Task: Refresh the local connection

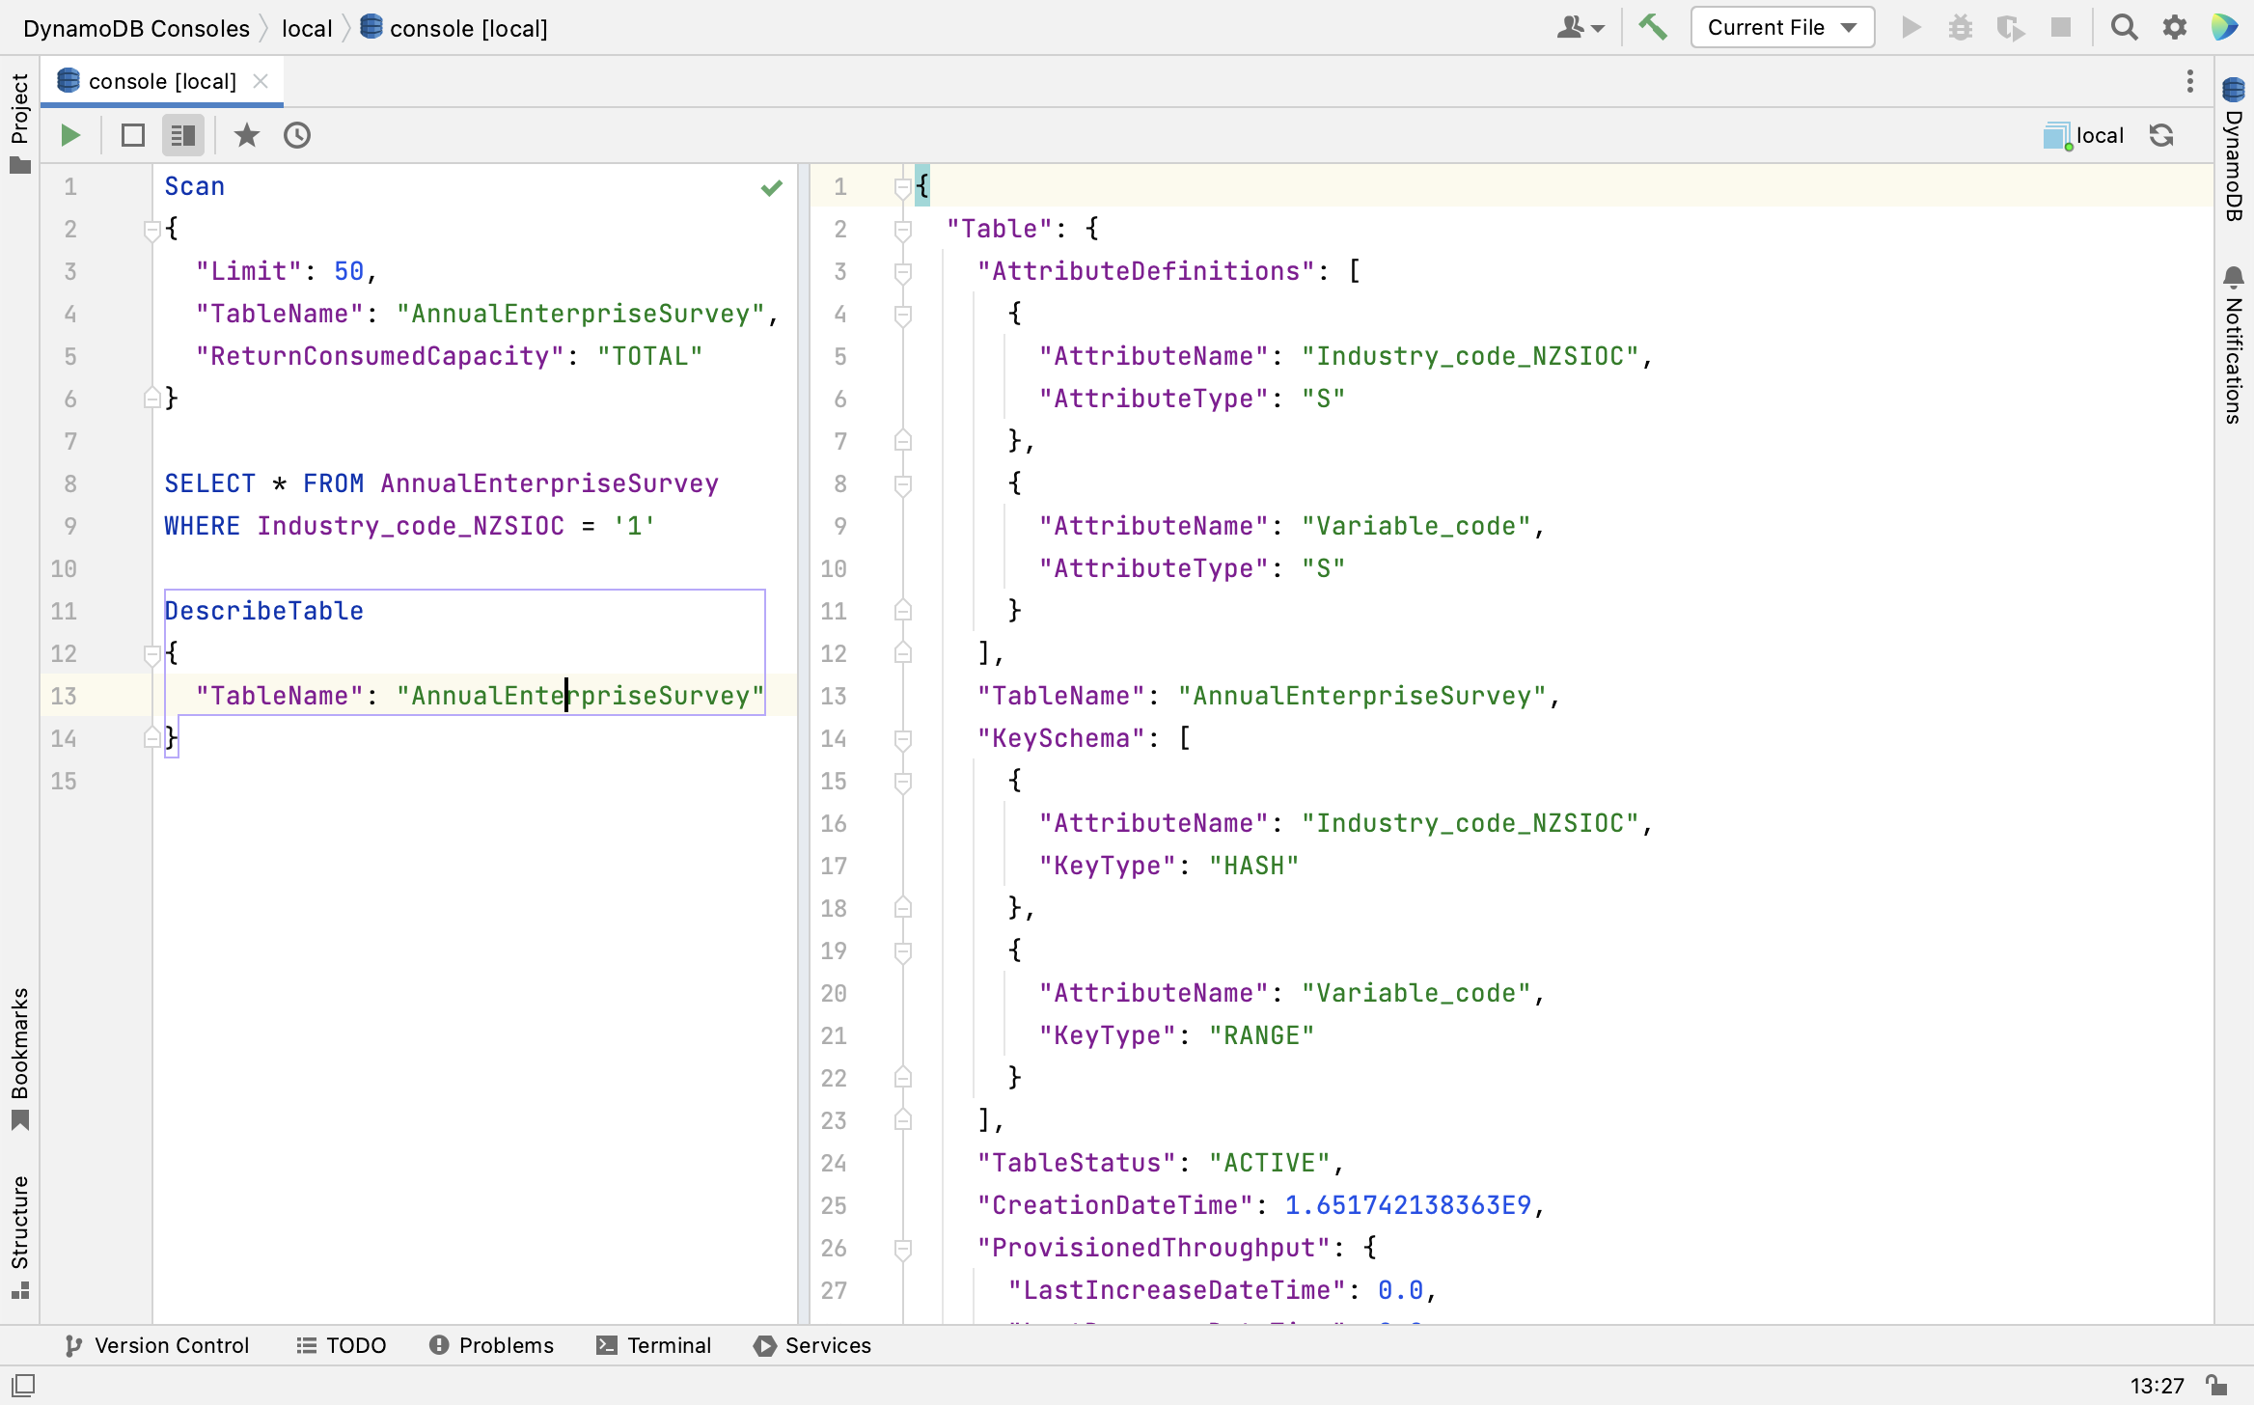Action: point(2161,135)
